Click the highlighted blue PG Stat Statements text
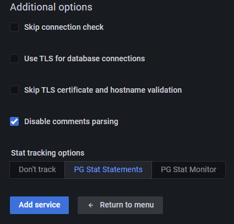234x224 pixels. (x=108, y=169)
